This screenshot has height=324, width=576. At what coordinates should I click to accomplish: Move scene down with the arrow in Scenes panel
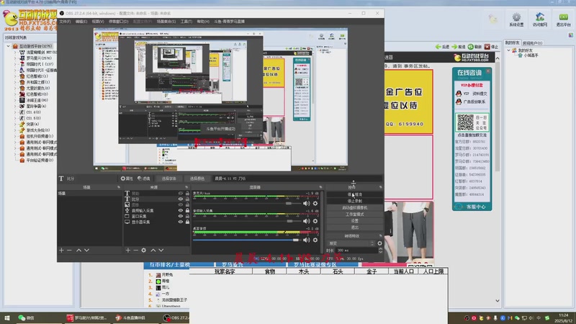86,250
